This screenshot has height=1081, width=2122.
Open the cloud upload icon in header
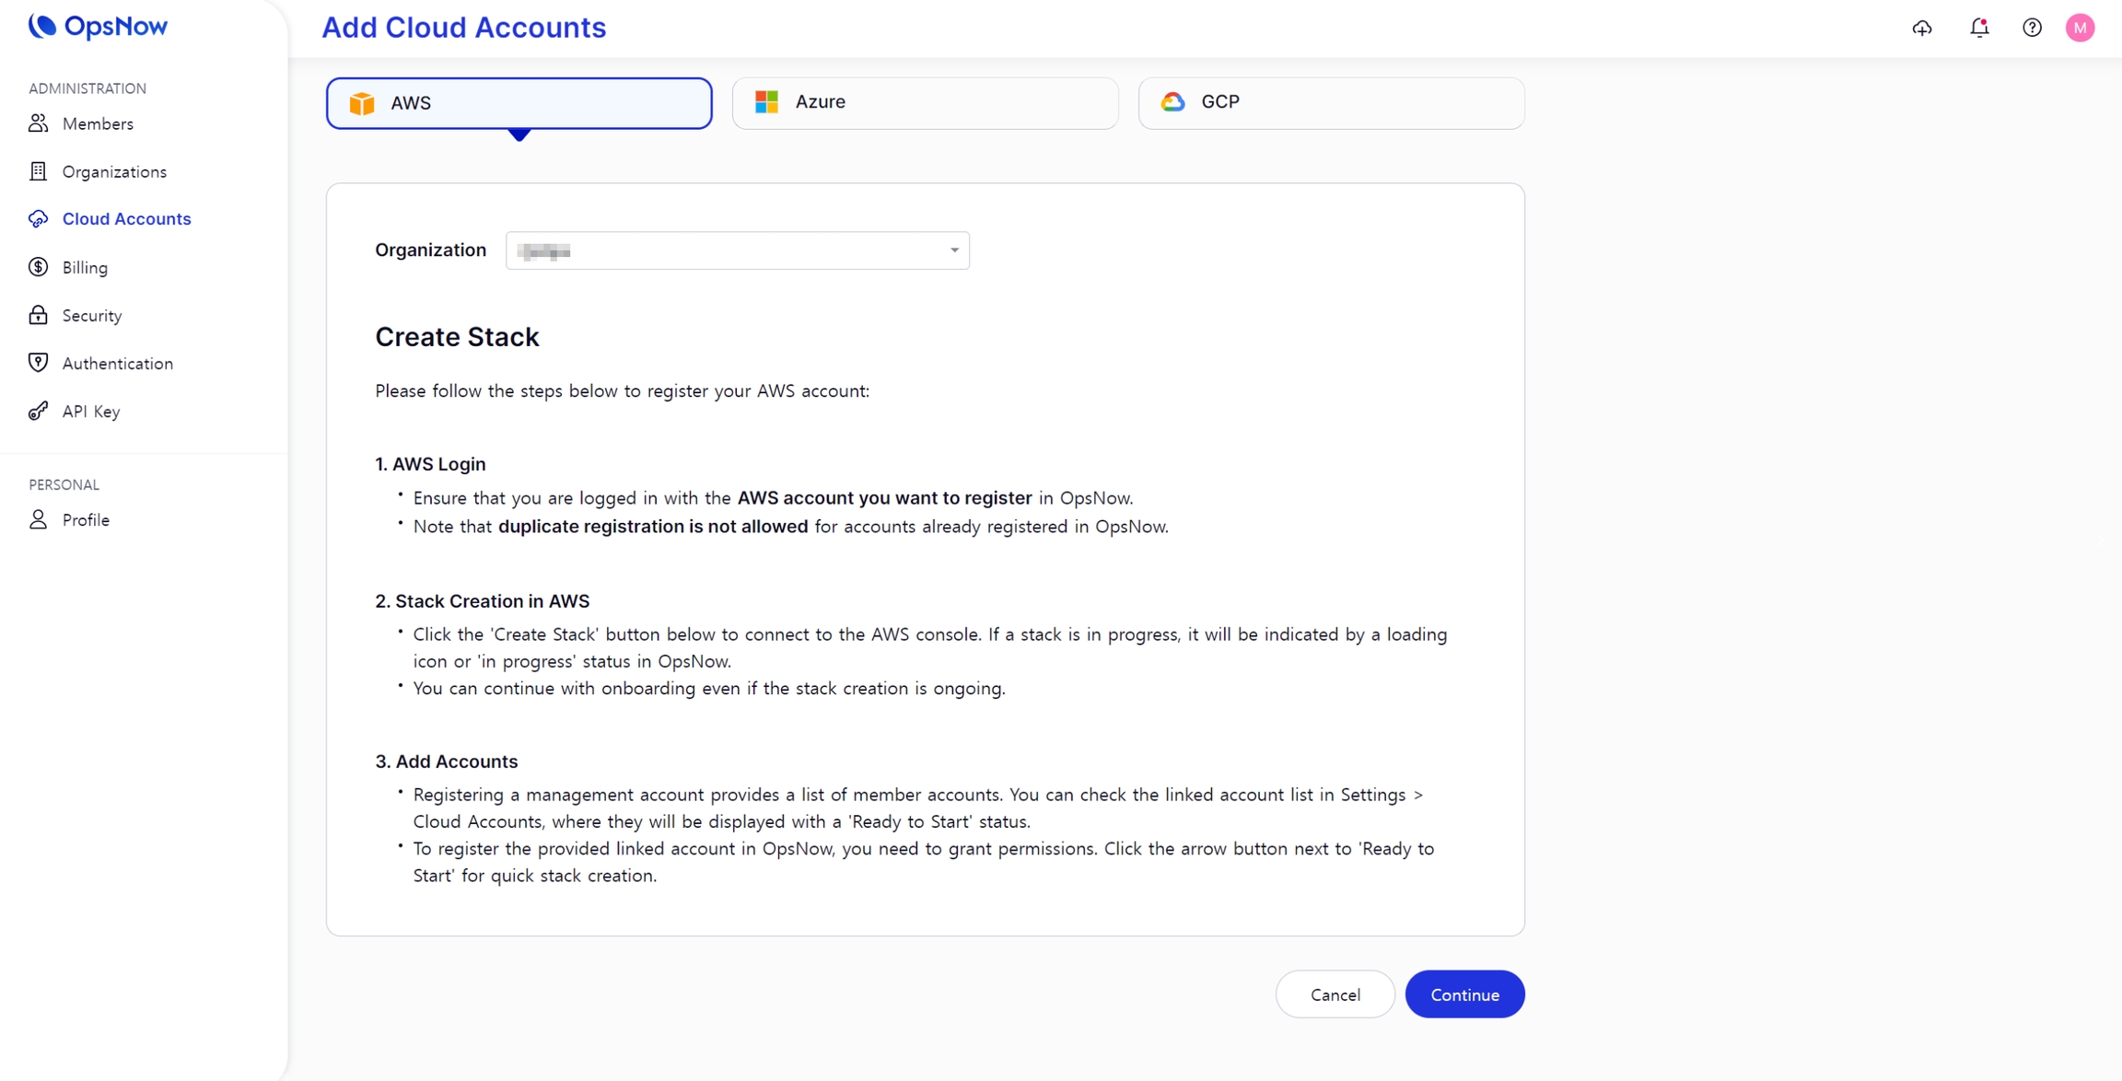pyautogui.click(x=1922, y=28)
